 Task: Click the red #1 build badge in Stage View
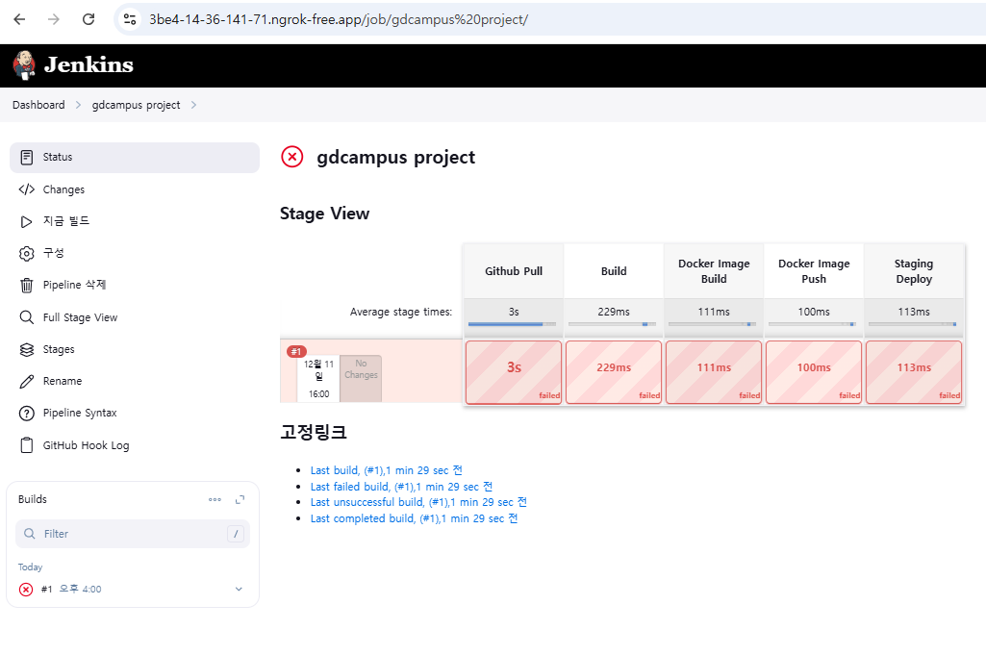(x=296, y=351)
